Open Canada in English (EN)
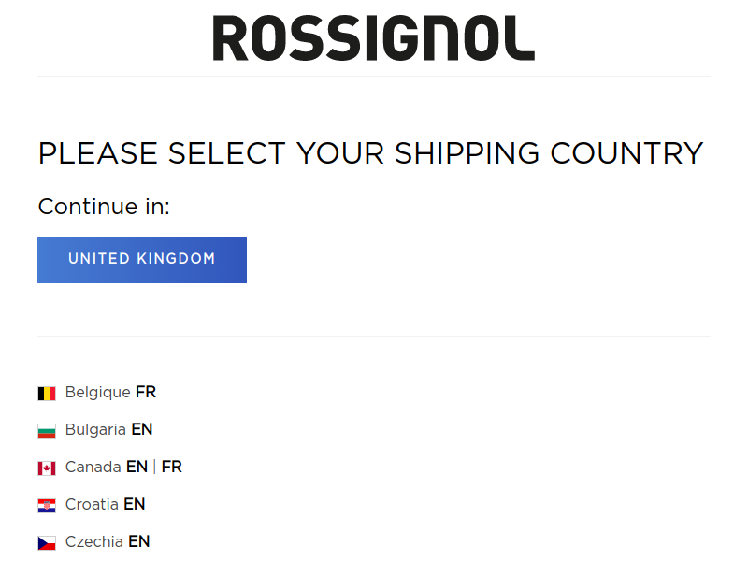Image resolution: width=748 pixels, height=561 pixels. 137,467
